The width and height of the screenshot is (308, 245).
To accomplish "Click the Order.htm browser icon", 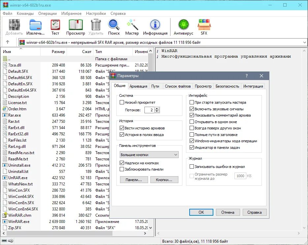I will pos(5,109).
